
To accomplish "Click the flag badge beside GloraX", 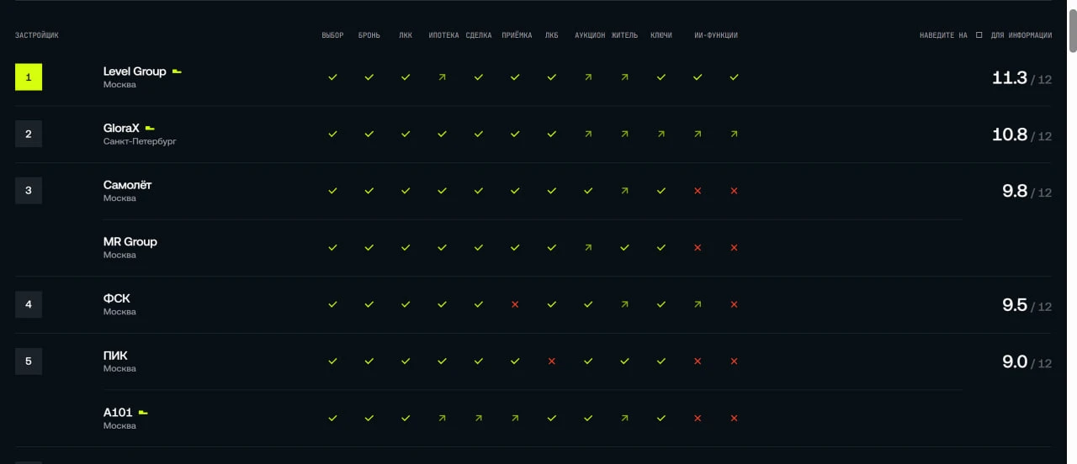I will coord(150,128).
